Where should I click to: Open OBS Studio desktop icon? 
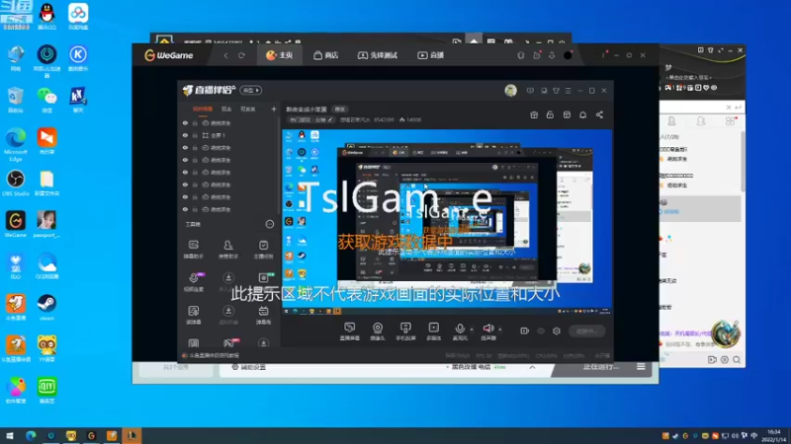click(x=16, y=184)
